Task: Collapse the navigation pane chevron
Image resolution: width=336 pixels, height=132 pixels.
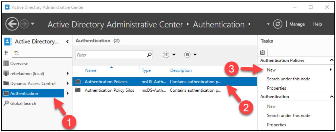Action: click(67, 42)
